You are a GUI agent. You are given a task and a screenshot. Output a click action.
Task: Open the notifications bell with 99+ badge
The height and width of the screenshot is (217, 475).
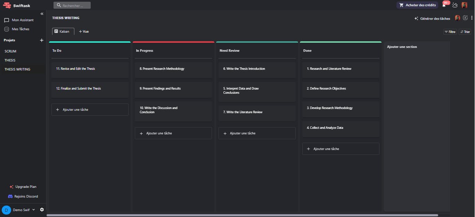(x=444, y=5)
